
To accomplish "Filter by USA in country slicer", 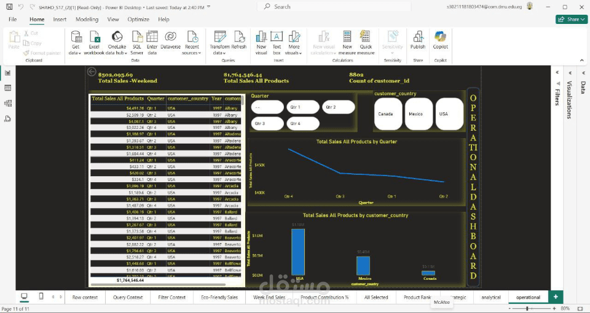I will pos(450,114).
